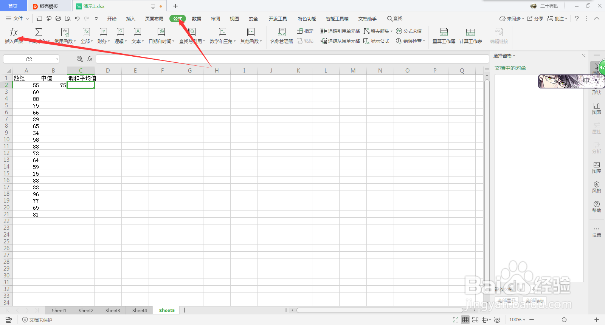Click the Document Unprotected (文档未保护) status button
The width and height of the screenshot is (605, 325).
[x=37, y=320]
